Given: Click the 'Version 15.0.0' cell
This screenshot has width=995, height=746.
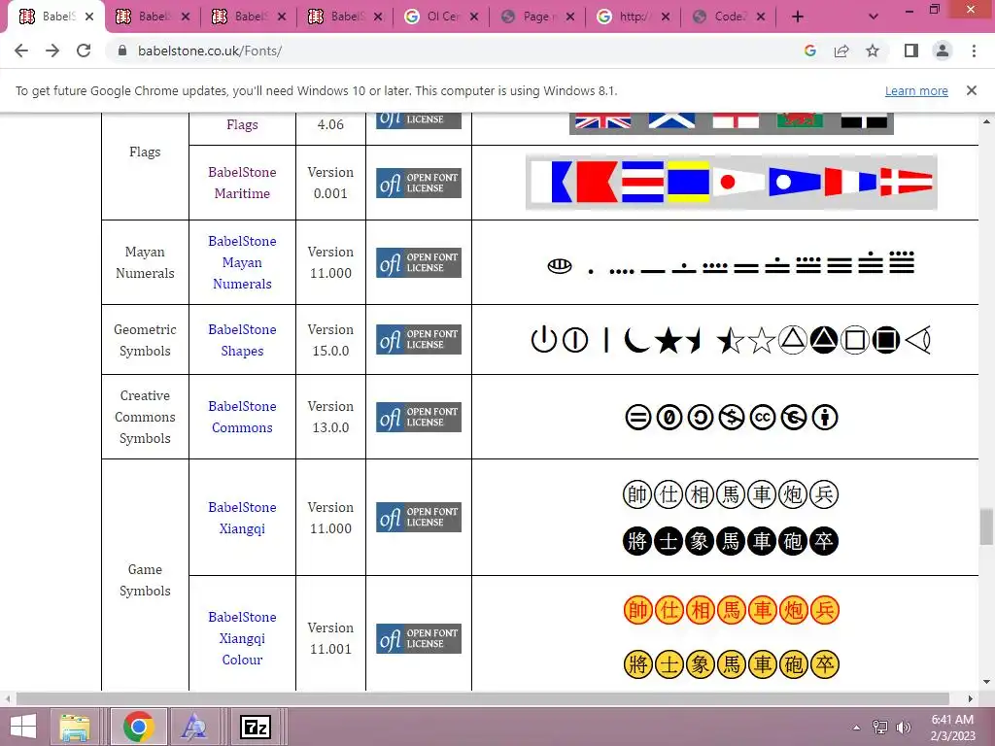Looking at the screenshot, I should pos(330,340).
